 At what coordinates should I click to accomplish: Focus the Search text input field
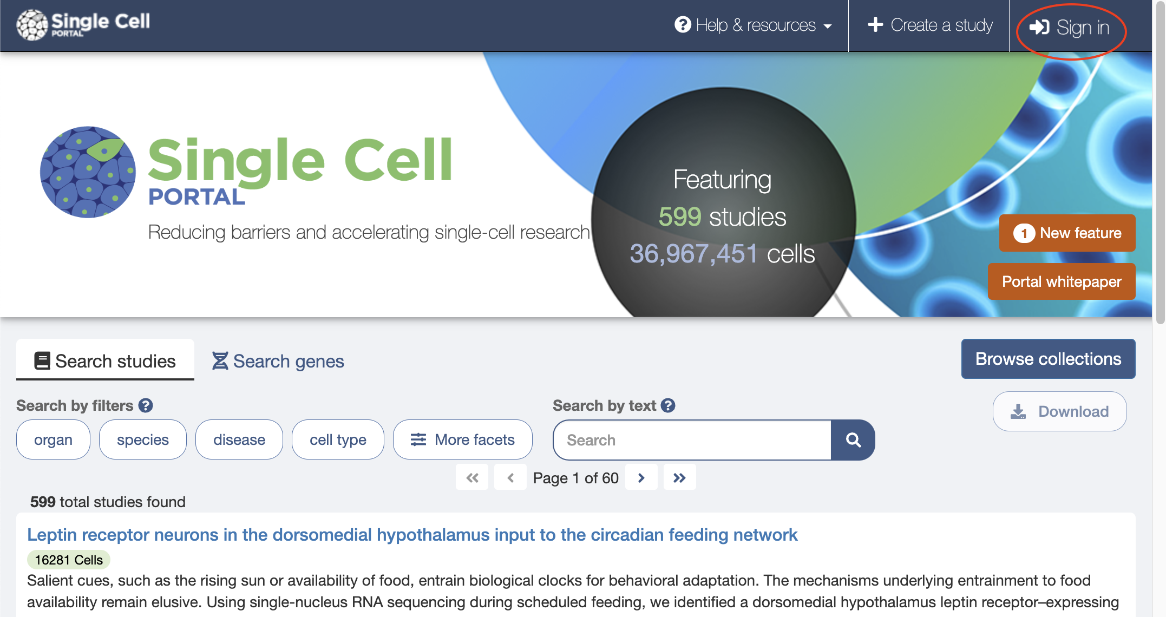(692, 440)
